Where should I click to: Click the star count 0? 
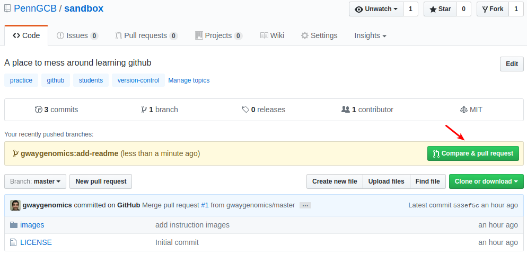463,9
